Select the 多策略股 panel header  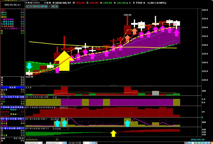tap(12, 107)
